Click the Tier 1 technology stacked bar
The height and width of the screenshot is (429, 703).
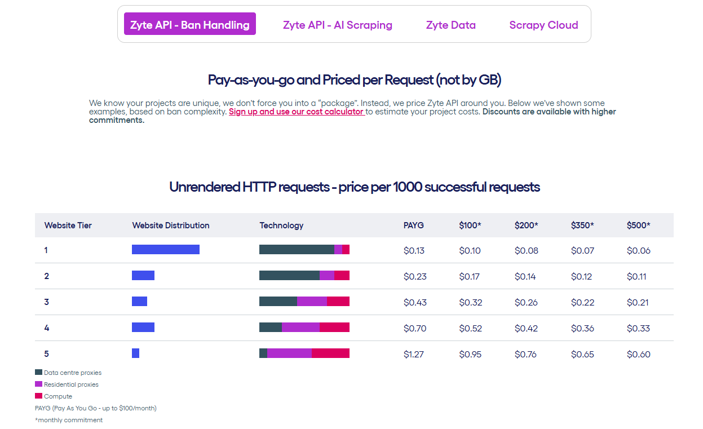coord(304,250)
